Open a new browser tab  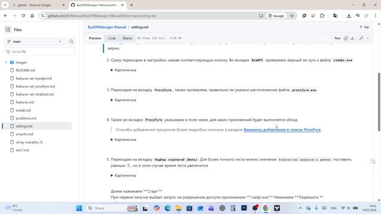pyautogui.click(x=131, y=5)
